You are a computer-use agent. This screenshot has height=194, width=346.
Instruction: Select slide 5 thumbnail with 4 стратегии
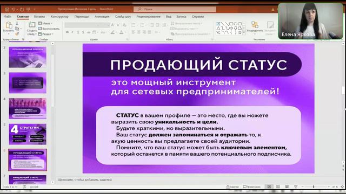pos(28,134)
